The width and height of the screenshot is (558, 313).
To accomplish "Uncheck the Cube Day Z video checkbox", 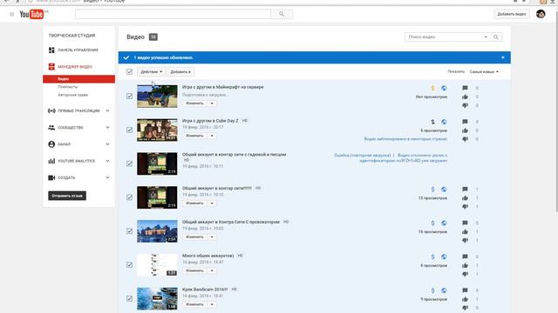I will 129,130.
